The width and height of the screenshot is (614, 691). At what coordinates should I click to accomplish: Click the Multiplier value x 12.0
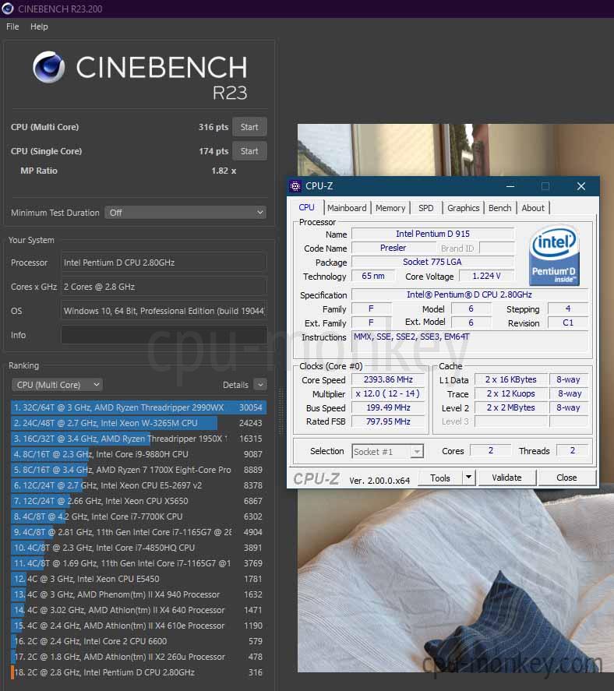[388, 394]
